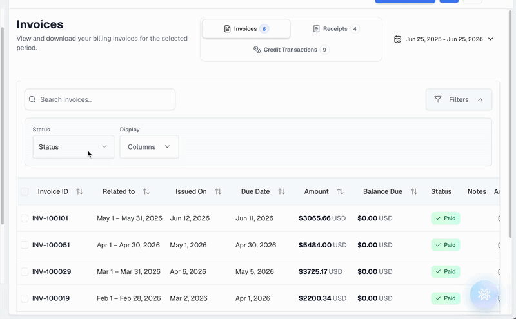The height and width of the screenshot is (319, 516).
Task: Open invoice INV-100019
Action: click(51, 298)
